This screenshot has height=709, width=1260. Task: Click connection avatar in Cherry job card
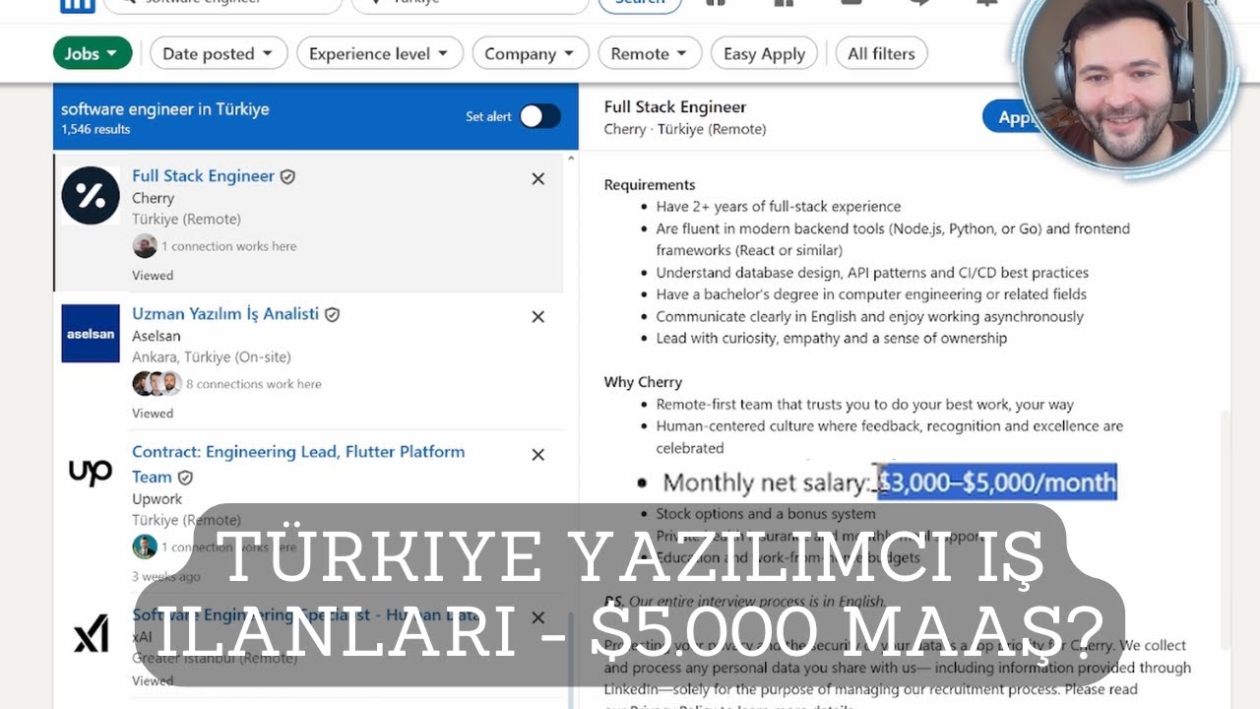pyautogui.click(x=145, y=246)
